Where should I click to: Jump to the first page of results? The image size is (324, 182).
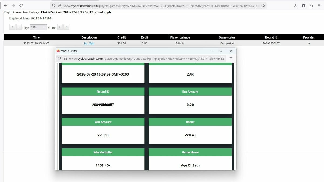[12, 27]
